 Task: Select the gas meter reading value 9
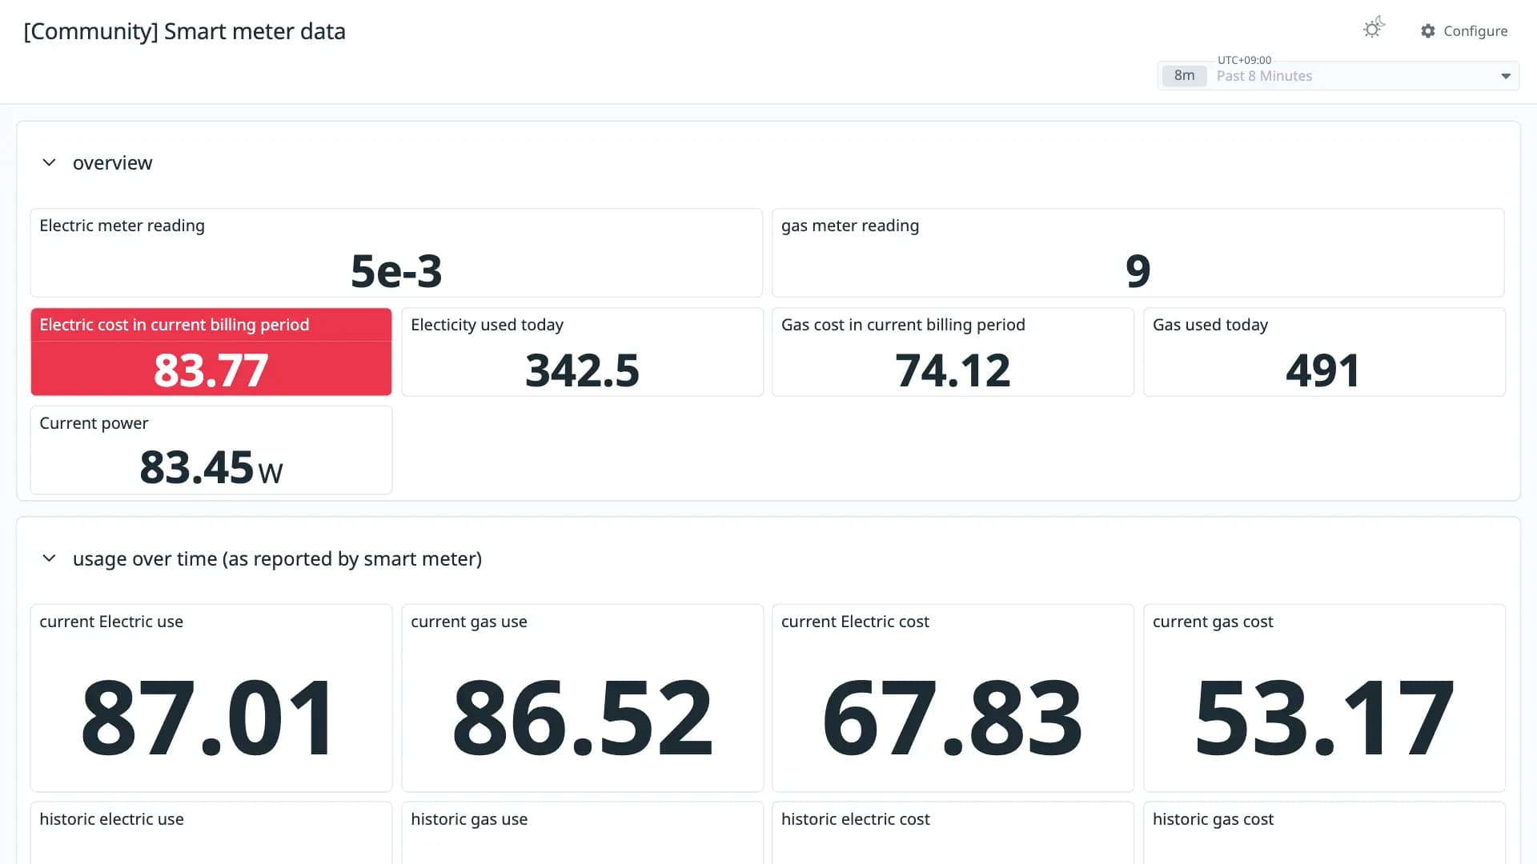tap(1138, 270)
